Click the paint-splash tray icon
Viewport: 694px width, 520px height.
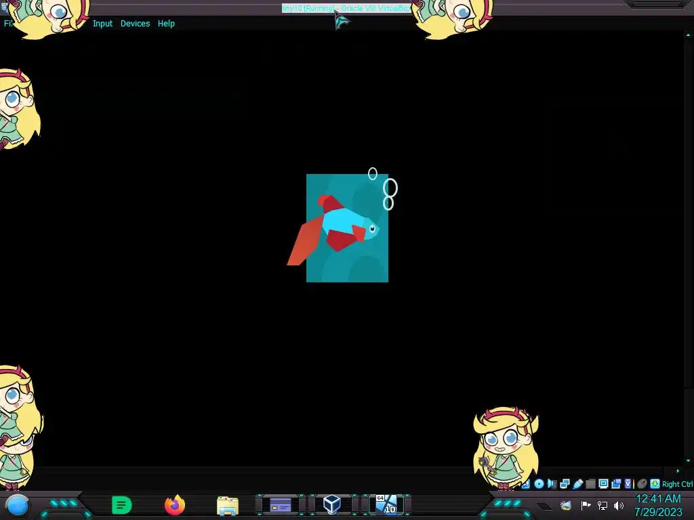click(566, 506)
